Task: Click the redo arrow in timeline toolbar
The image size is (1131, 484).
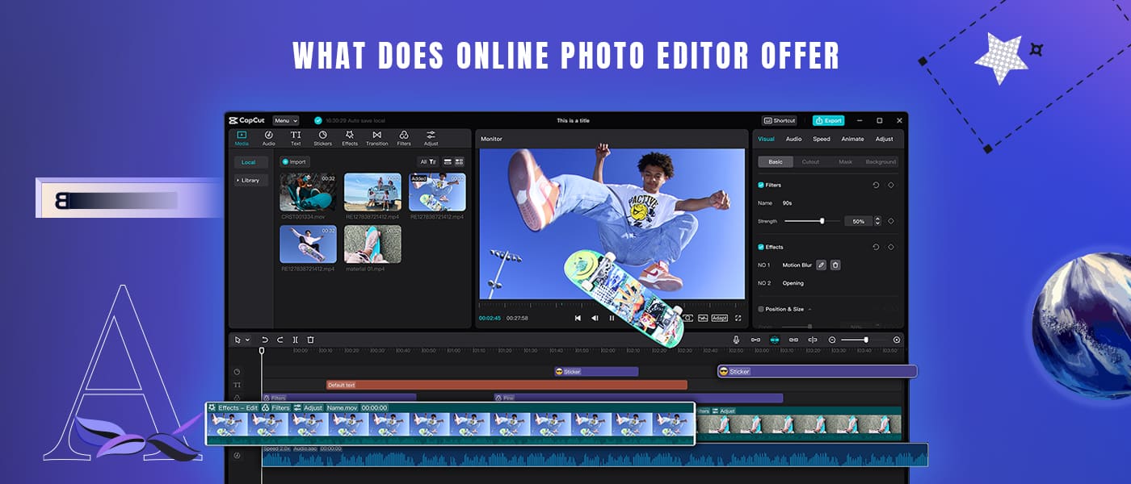Action: tap(280, 340)
